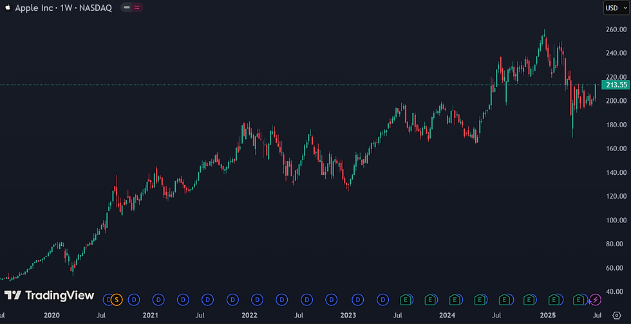Click the 100.00 price axis label

[616, 221]
